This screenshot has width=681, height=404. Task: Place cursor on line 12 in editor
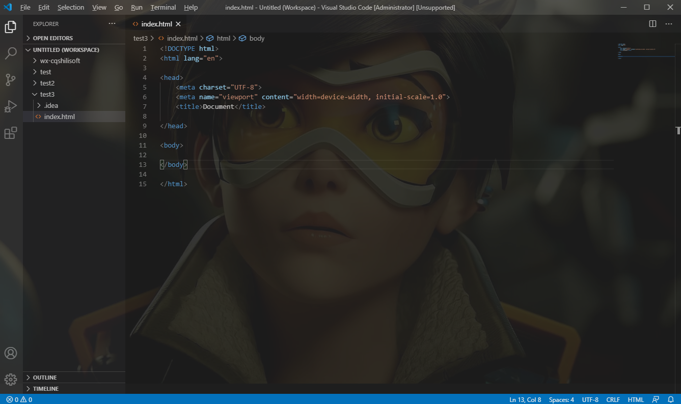pos(387,155)
